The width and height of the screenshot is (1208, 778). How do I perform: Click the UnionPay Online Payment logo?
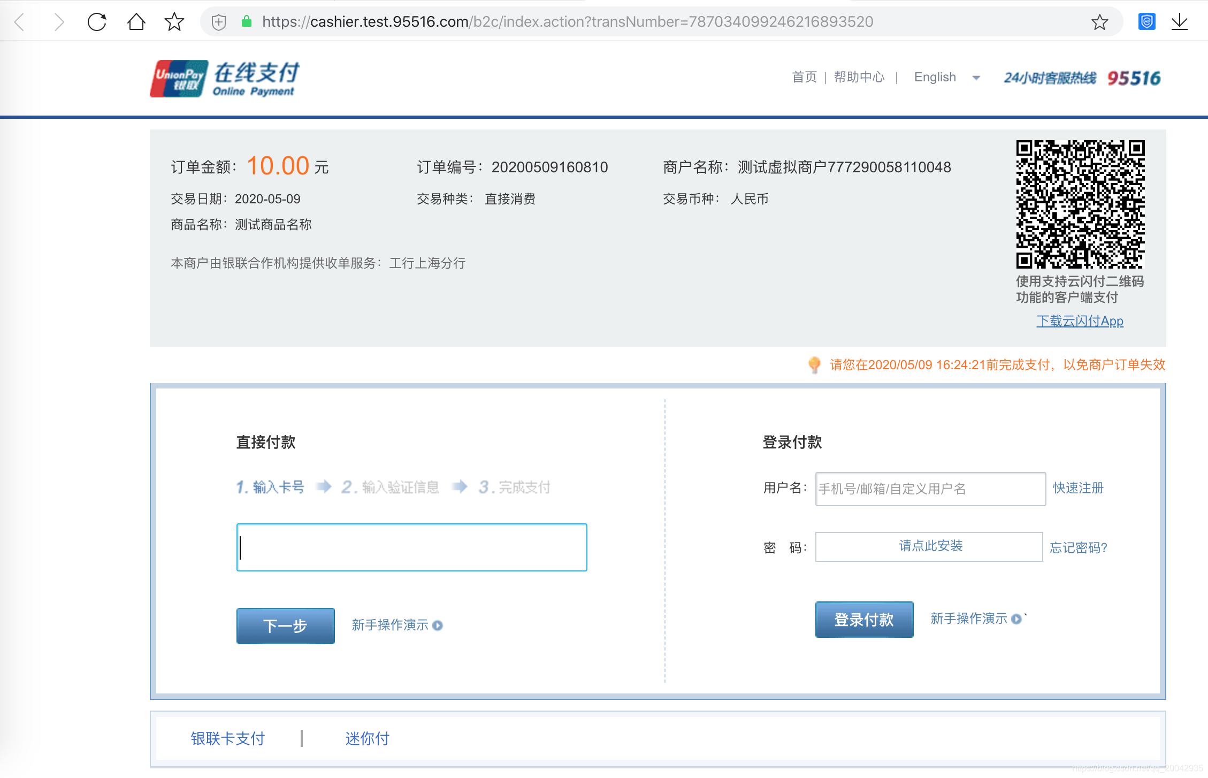point(225,79)
